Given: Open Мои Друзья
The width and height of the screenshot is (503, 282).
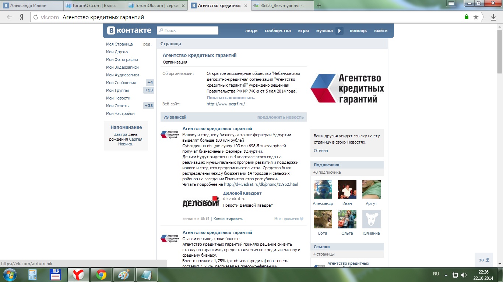Looking at the screenshot, I should click(x=117, y=52).
